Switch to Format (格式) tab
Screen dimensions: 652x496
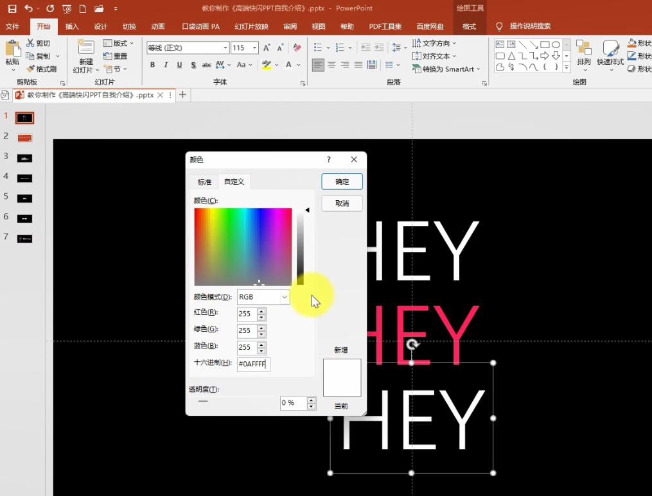click(x=469, y=26)
